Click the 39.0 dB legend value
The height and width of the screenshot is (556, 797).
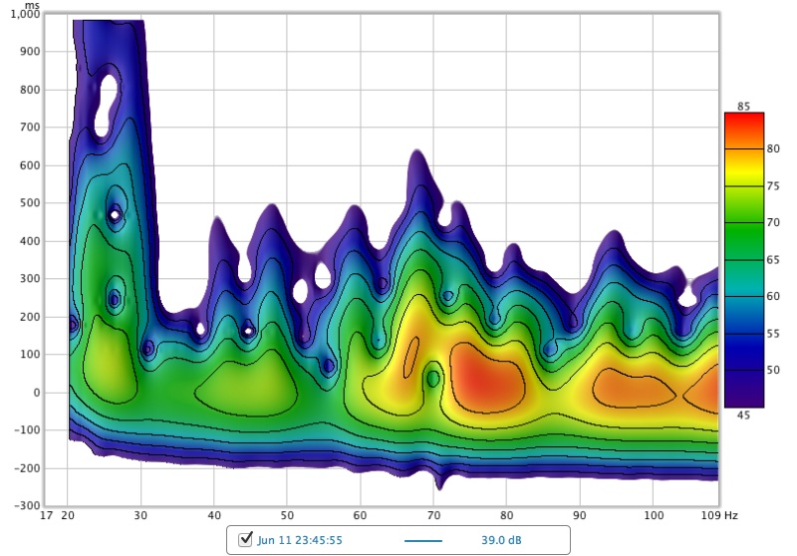[501, 540]
